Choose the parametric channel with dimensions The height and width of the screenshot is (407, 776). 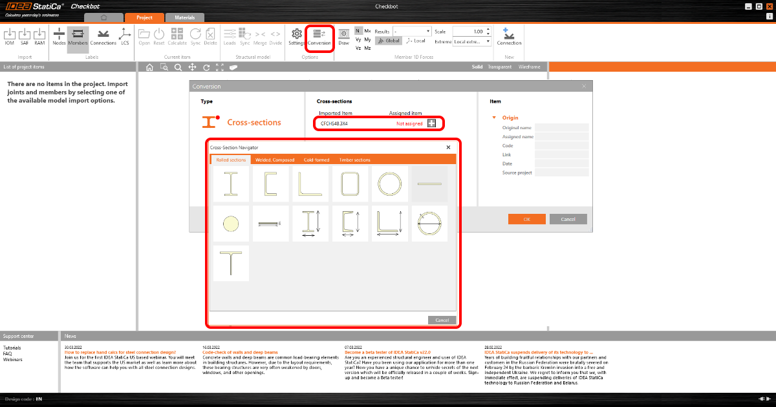(x=350, y=224)
